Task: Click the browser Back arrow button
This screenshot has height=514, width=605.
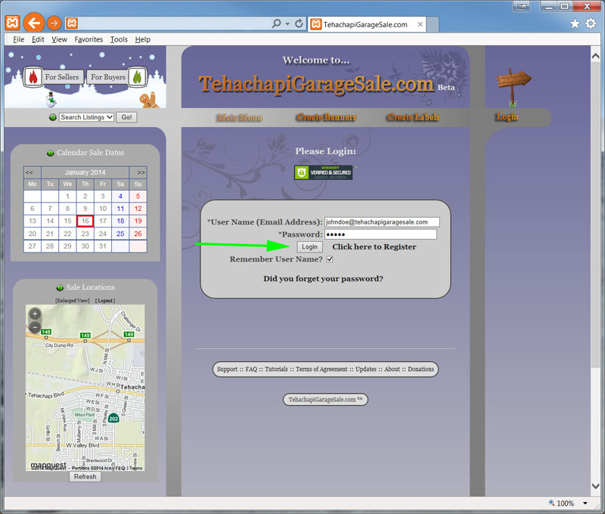Action: [x=33, y=23]
